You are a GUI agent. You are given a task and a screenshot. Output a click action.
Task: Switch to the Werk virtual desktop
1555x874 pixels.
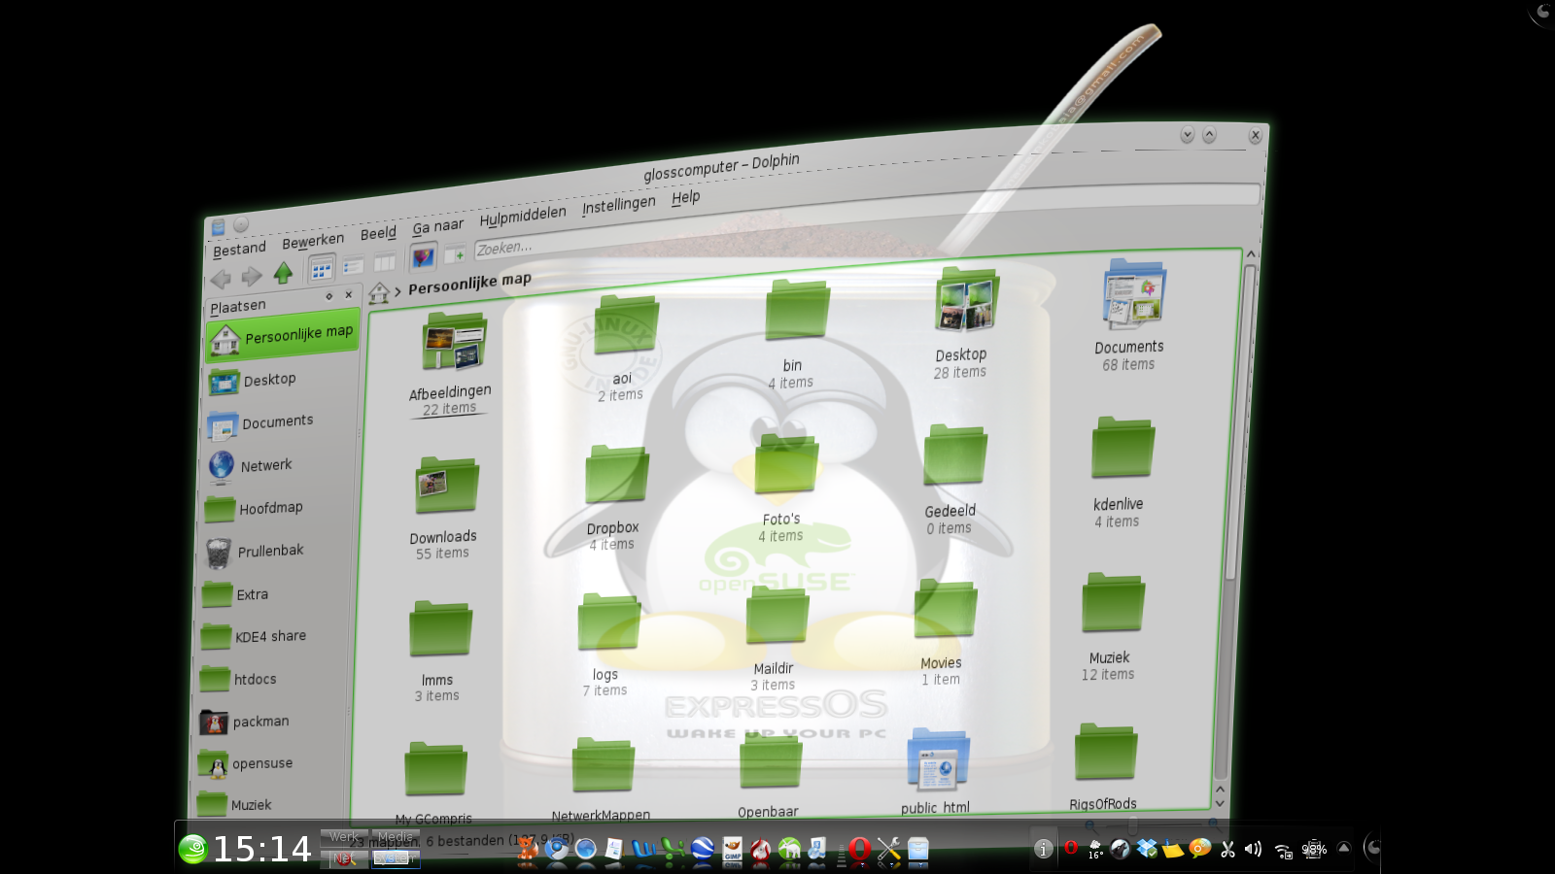(x=344, y=837)
